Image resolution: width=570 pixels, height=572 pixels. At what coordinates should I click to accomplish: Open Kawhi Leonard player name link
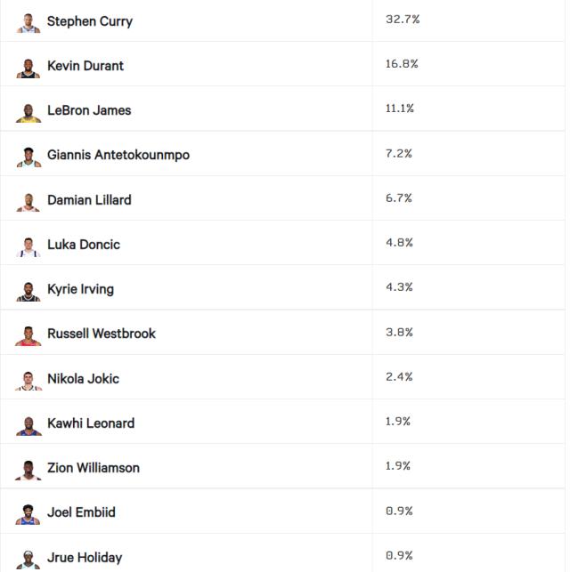click(91, 423)
